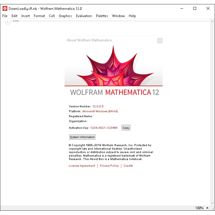Close the About Wolfram Mathematica box
The height and width of the screenshot is (215, 215).
click(160, 41)
